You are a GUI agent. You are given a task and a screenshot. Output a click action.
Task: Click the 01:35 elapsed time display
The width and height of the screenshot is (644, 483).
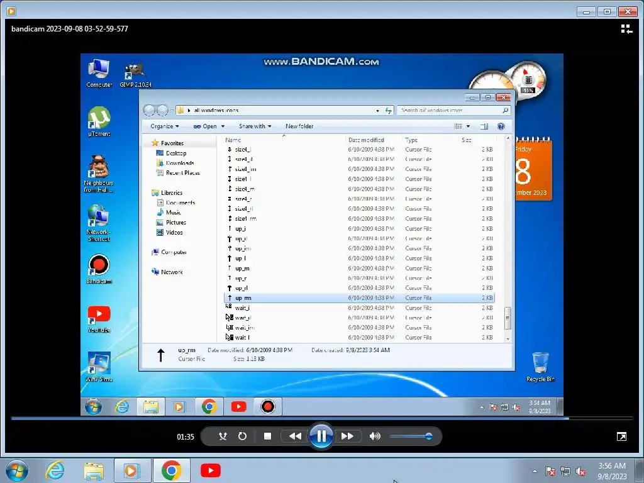186,436
